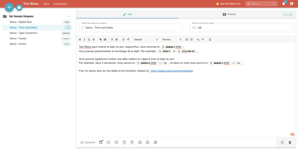
Task: Click the /cursor shortcut badge
Action: [66, 39]
